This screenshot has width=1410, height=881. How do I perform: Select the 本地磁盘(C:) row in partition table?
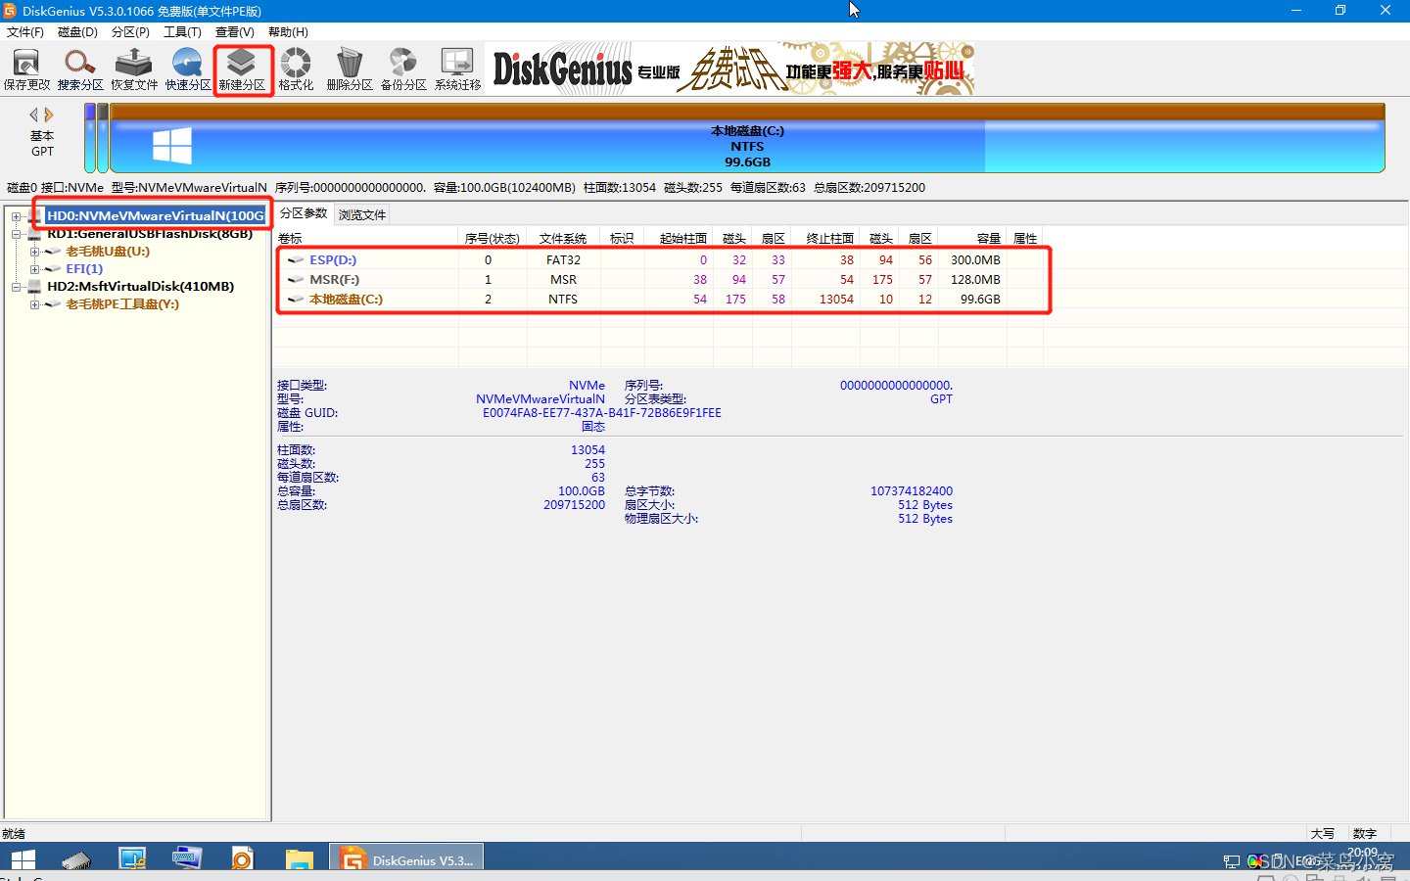(659, 300)
